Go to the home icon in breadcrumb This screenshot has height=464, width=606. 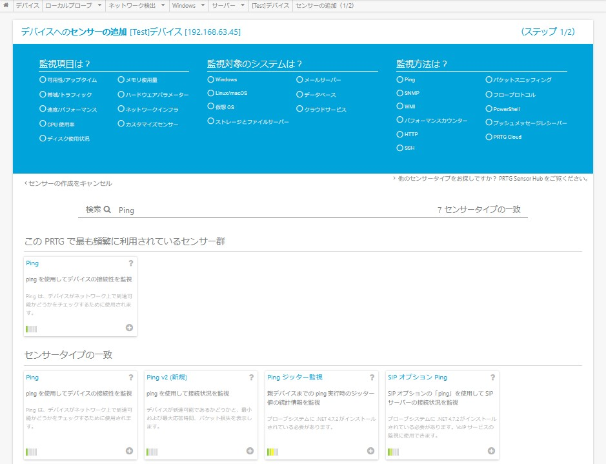6,5
